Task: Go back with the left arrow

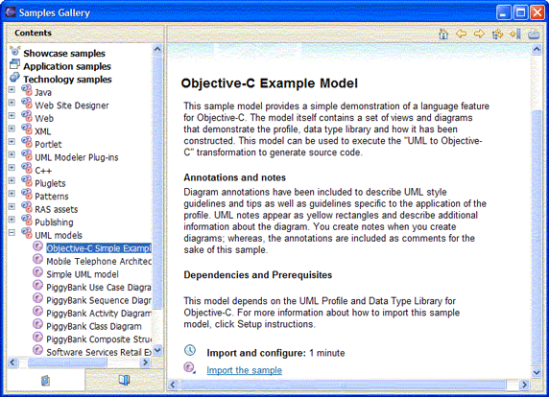Action: (x=461, y=34)
